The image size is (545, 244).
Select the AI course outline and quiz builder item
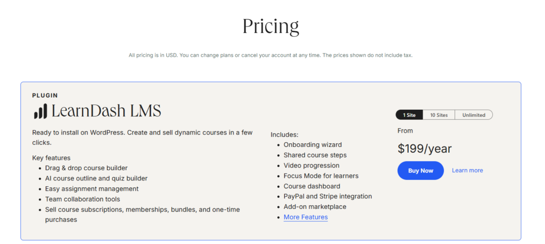pos(96,179)
